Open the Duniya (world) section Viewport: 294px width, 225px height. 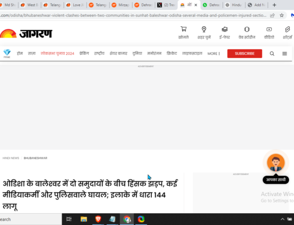[137, 54]
